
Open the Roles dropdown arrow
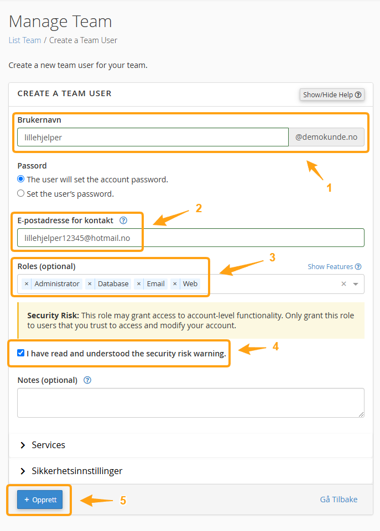tap(356, 284)
